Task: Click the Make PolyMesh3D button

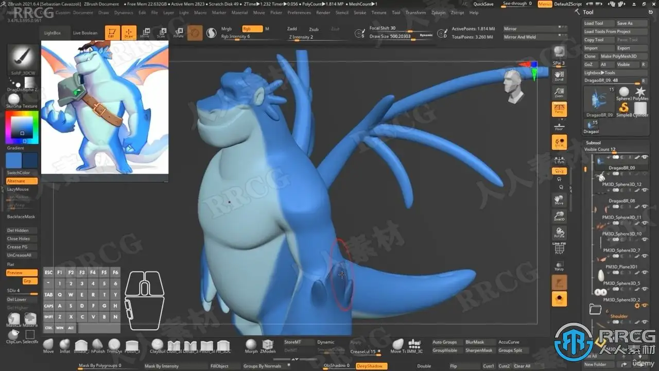Action: 619,56
